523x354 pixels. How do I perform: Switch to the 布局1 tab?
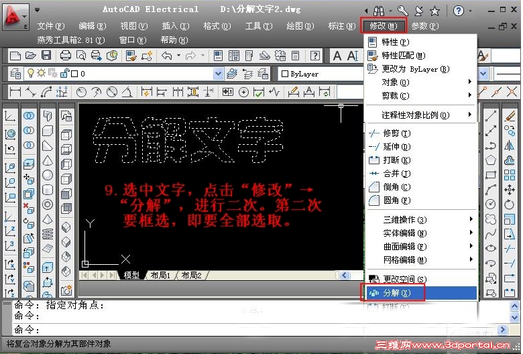160,276
